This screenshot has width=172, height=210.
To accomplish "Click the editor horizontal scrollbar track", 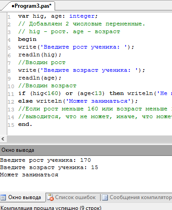I will (89, 139).
